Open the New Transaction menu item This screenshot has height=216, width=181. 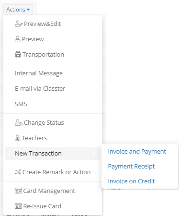point(53,154)
